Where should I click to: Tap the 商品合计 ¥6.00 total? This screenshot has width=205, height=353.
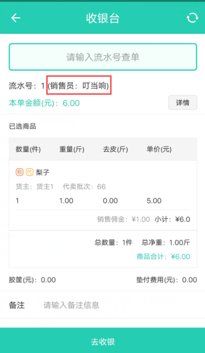point(163,256)
